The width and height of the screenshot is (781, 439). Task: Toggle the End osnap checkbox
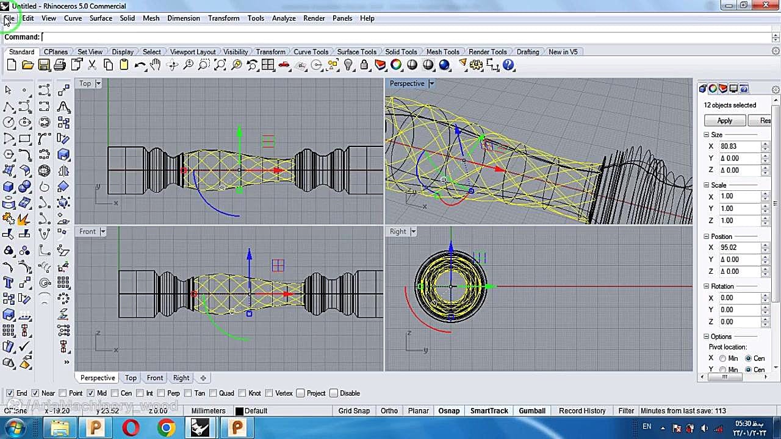[9, 393]
